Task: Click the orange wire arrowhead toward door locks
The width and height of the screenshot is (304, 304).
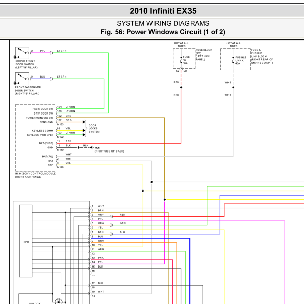Action: pyautogui.click(x=84, y=122)
